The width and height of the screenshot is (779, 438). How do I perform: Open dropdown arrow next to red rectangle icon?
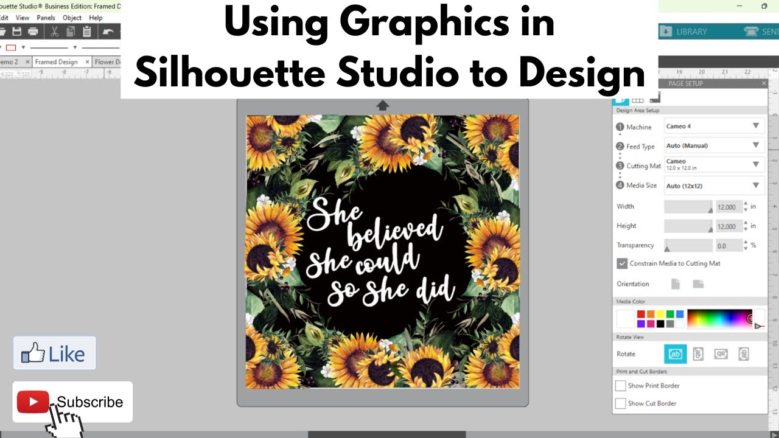click(24, 47)
